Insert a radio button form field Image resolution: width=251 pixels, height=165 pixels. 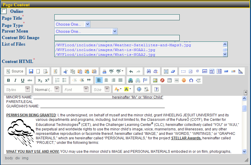(x=198, y=71)
